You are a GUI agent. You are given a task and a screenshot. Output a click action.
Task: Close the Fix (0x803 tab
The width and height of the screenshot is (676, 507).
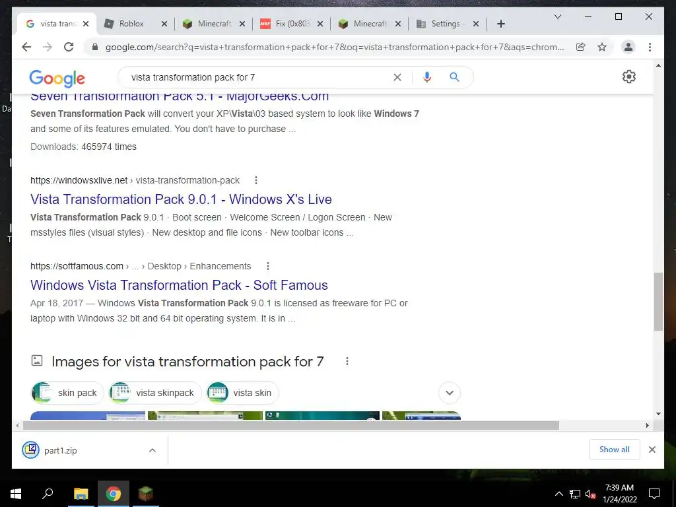320,24
